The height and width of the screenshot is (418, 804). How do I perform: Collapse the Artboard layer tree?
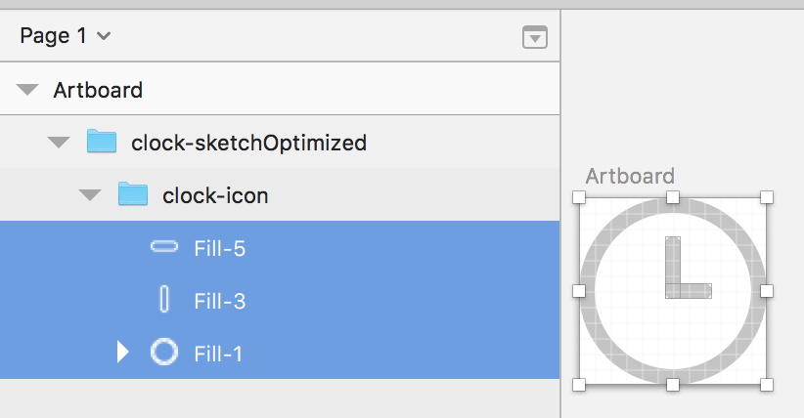click(x=27, y=90)
